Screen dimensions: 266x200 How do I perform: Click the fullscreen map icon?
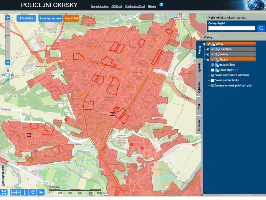(x=4, y=192)
